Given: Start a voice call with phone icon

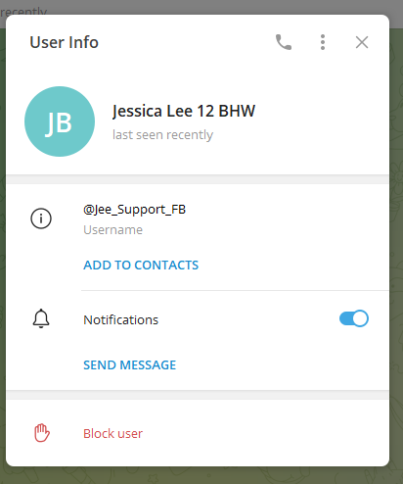Looking at the screenshot, I should pos(284,42).
